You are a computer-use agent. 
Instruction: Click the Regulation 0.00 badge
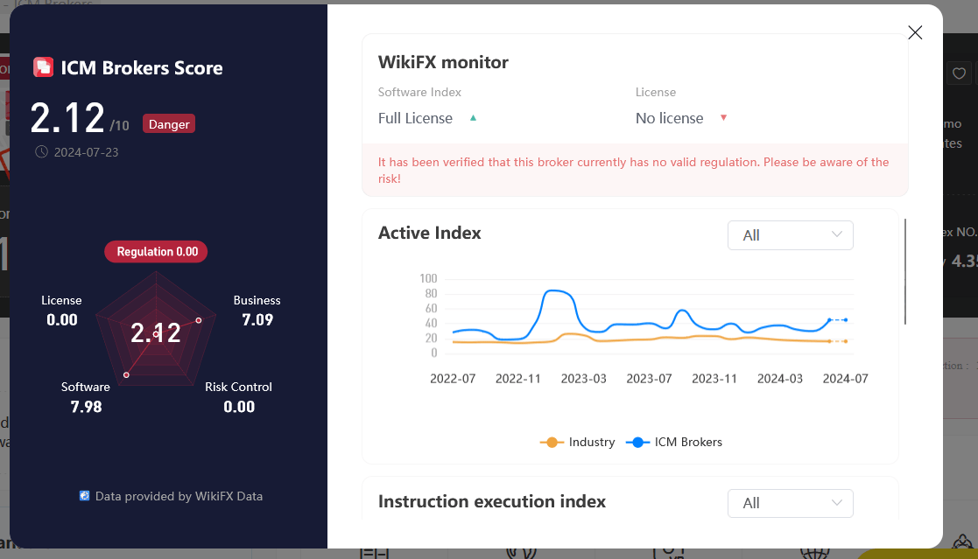click(x=156, y=252)
